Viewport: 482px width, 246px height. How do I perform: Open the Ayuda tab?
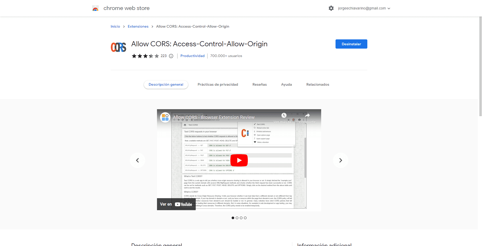[286, 84]
